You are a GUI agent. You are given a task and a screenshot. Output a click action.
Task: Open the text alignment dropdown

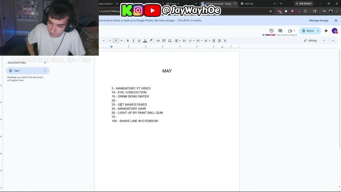(178, 41)
